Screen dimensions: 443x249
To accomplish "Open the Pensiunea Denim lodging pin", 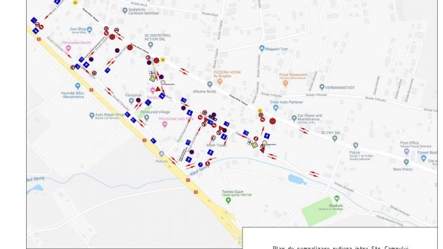I will [x=68, y=48].
